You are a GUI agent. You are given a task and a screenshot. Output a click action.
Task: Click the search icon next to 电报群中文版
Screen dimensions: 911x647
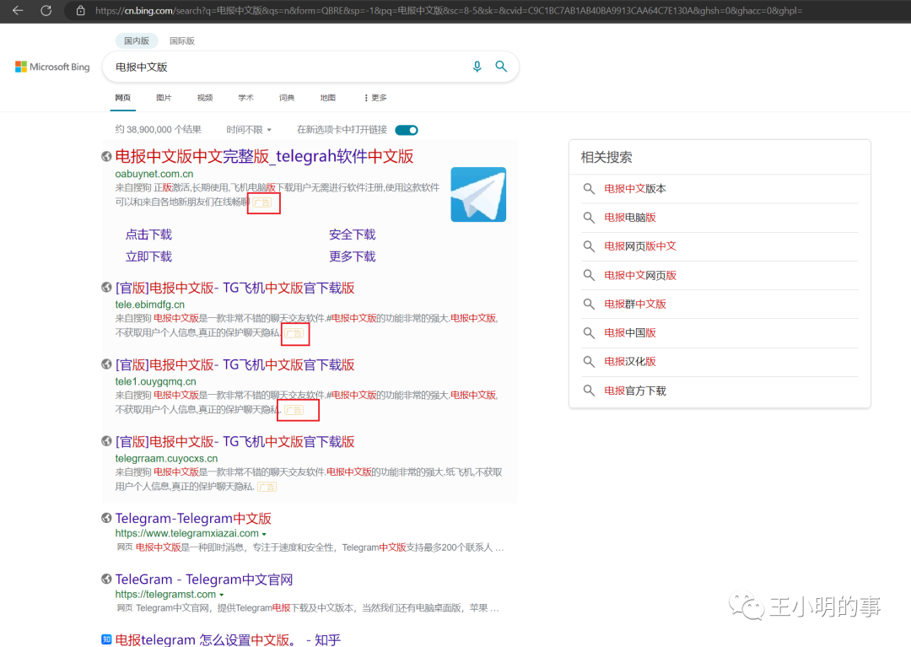(589, 304)
